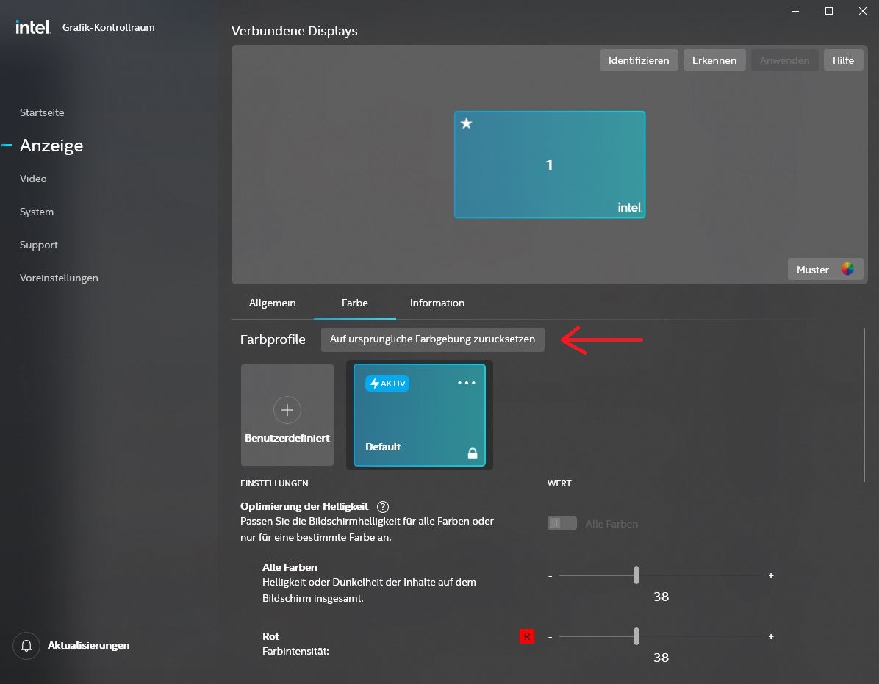Decrease Rot intensity with minus

click(550, 637)
